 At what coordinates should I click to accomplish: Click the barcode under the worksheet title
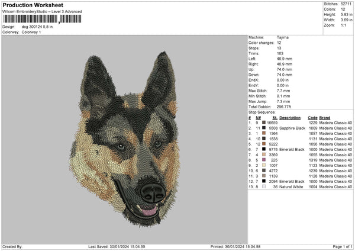tap(41, 20)
